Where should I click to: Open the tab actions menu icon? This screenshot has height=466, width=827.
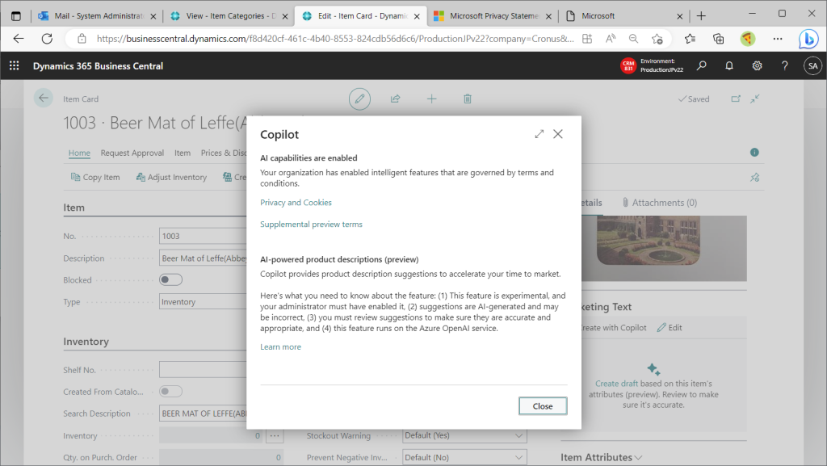pos(16,16)
